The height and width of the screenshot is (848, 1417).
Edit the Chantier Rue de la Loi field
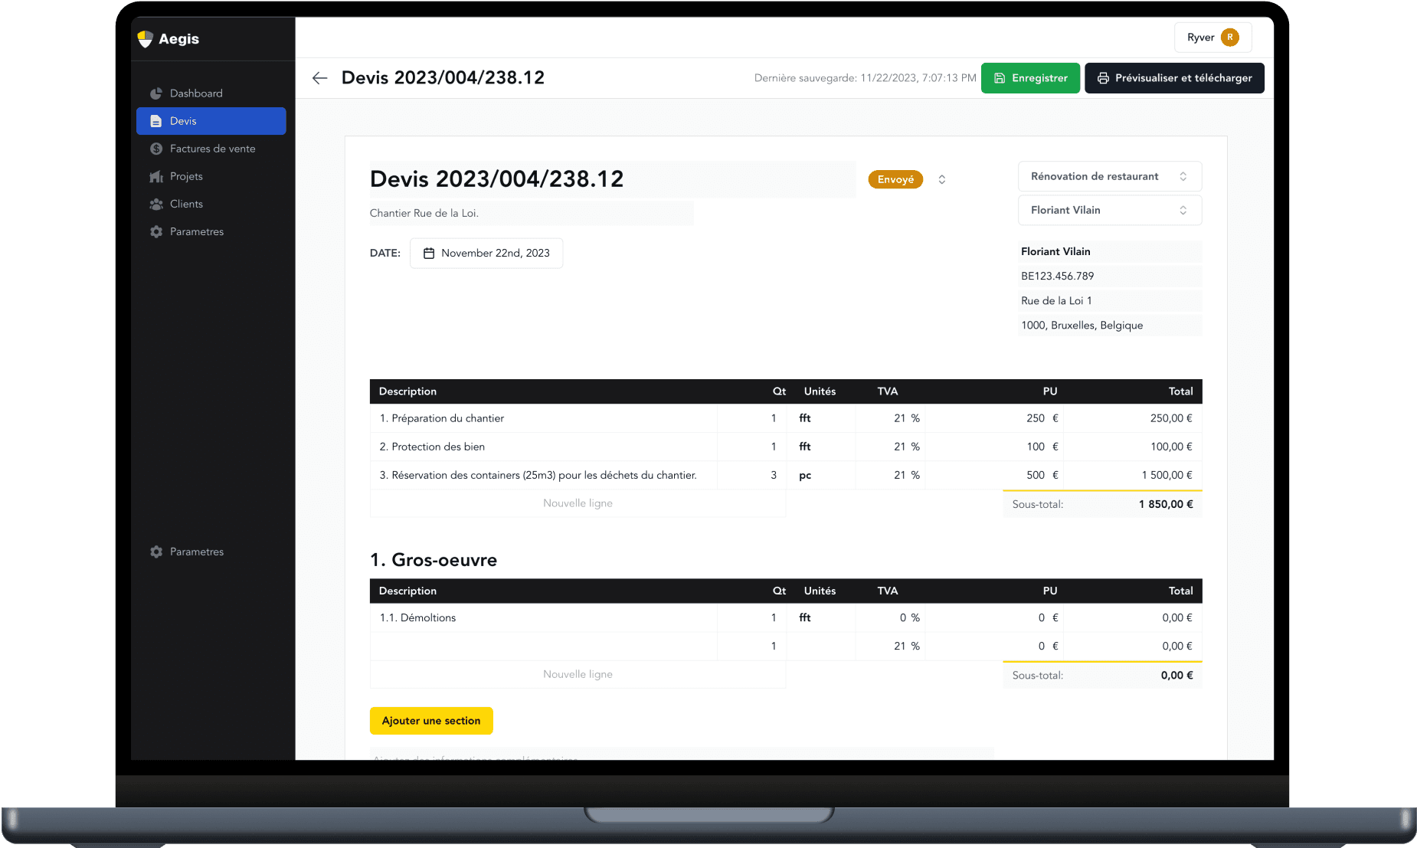point(532,213)
